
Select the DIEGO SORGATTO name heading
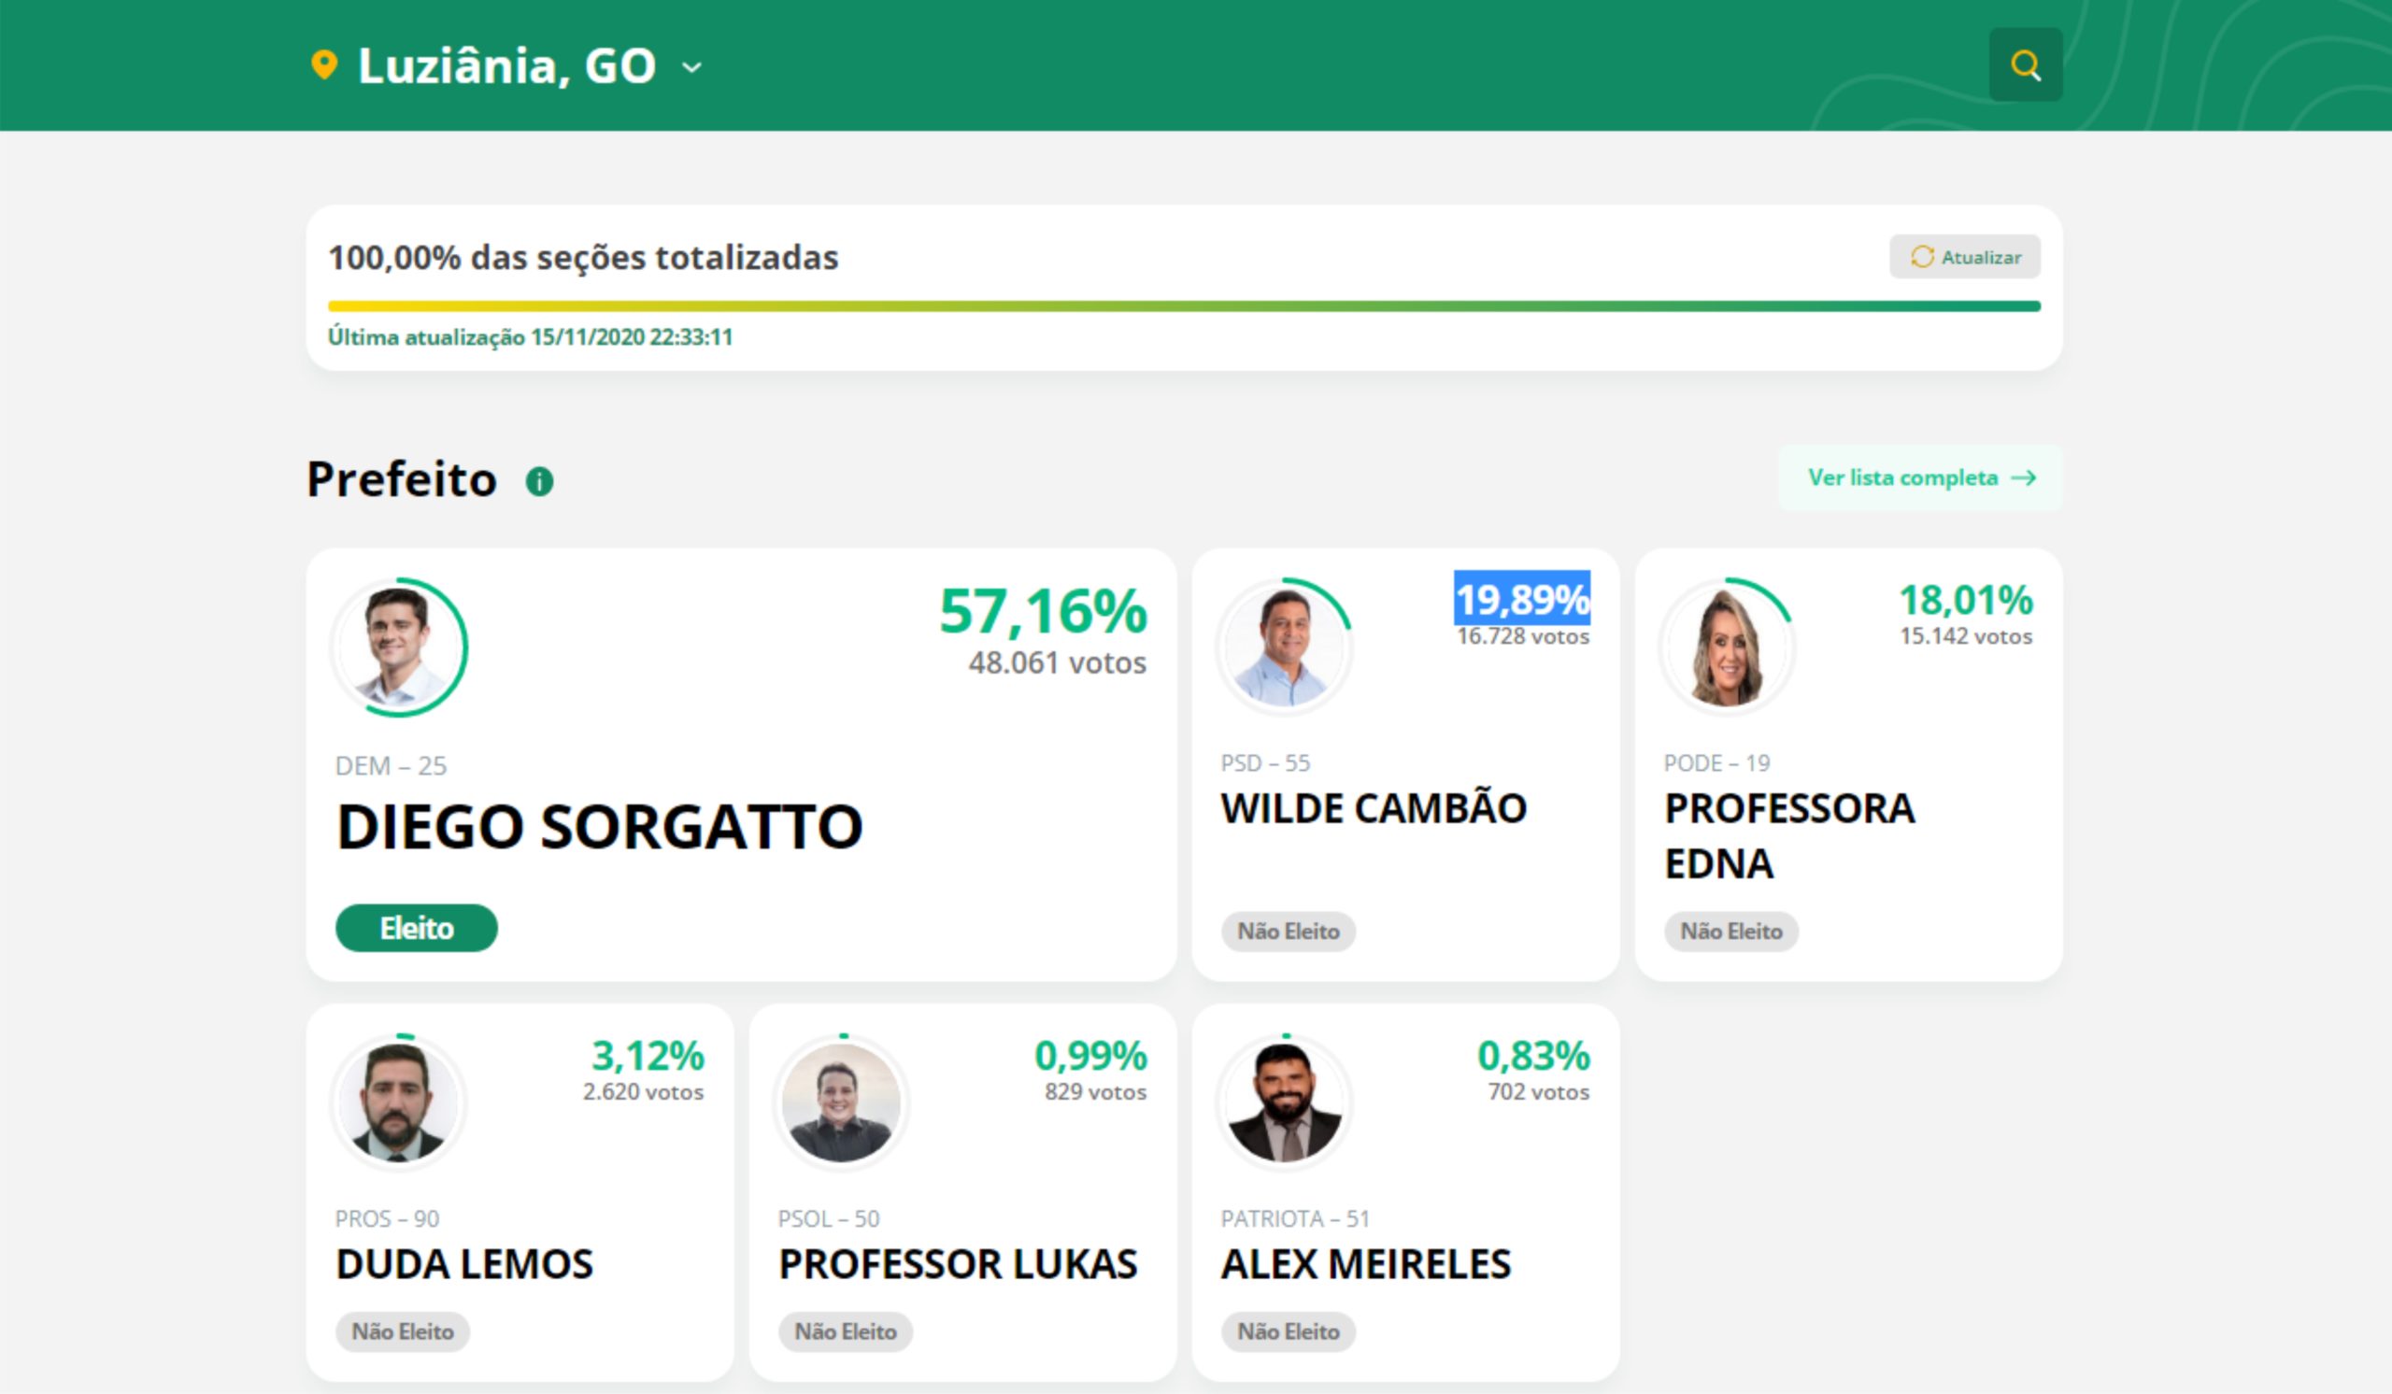[599, 827]
